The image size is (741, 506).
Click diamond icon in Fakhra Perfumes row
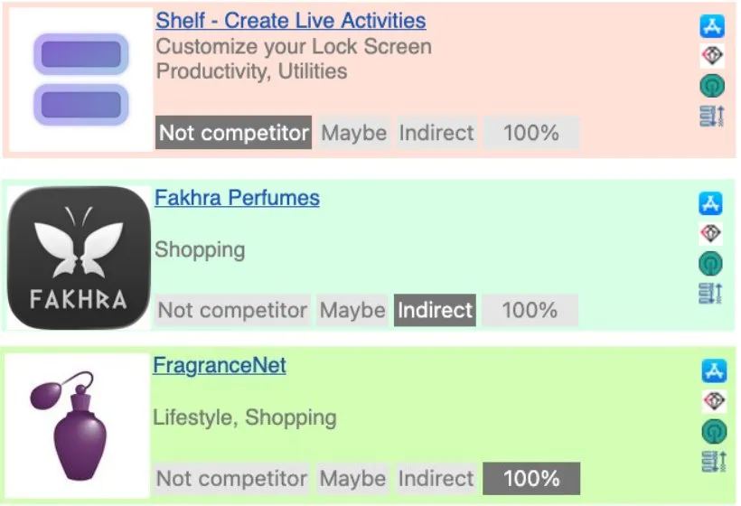(710, 233)
